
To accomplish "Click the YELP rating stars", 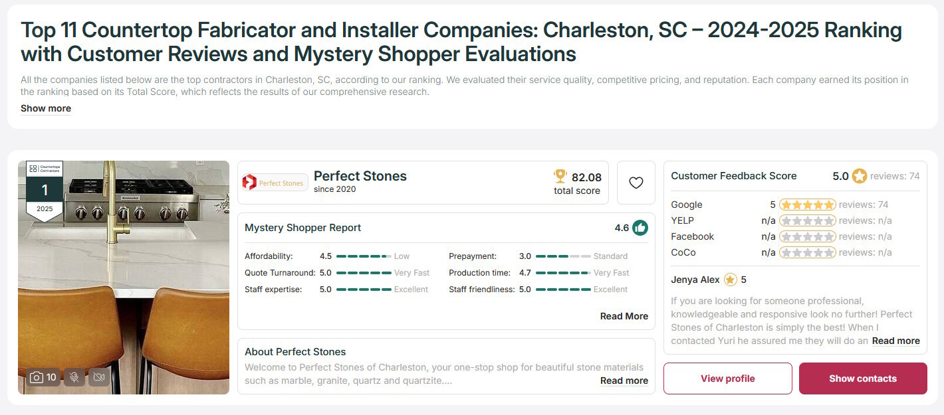I will [x=807, y=220].
